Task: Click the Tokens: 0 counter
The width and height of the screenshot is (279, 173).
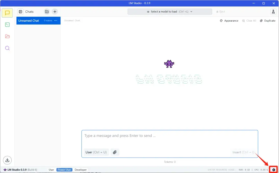Action: [x=170, y=162]
